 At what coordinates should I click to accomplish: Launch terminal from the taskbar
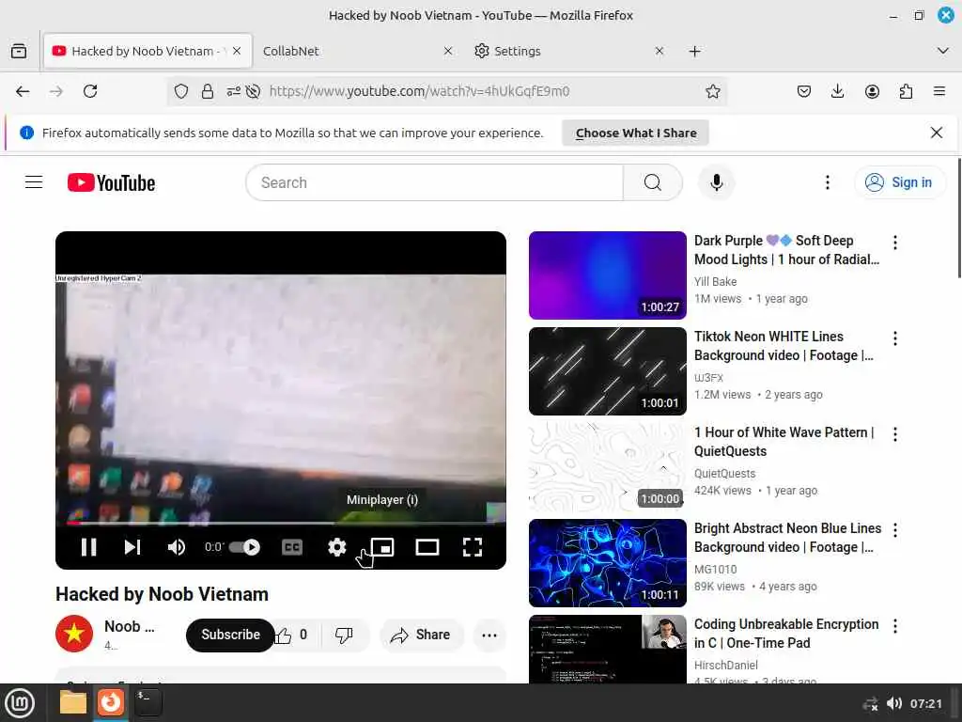(x=147, y=703)
